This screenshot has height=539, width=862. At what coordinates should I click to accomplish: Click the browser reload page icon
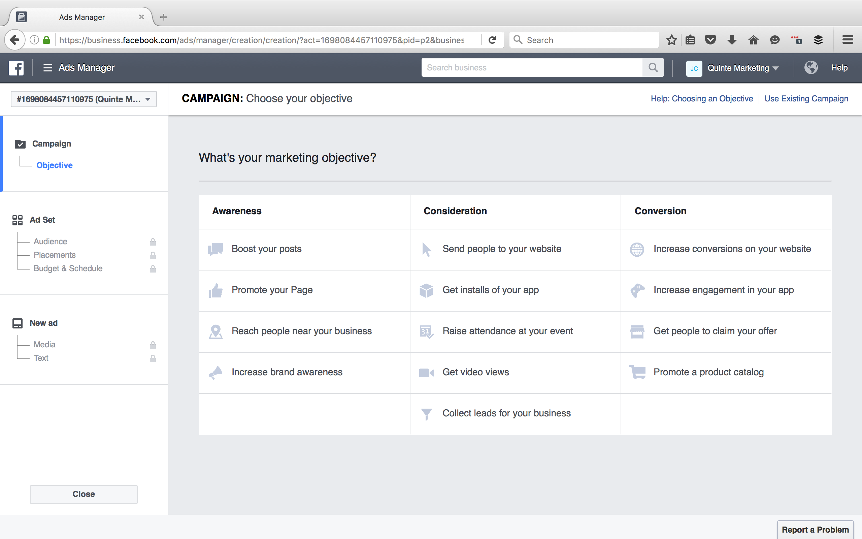[492, 40]
